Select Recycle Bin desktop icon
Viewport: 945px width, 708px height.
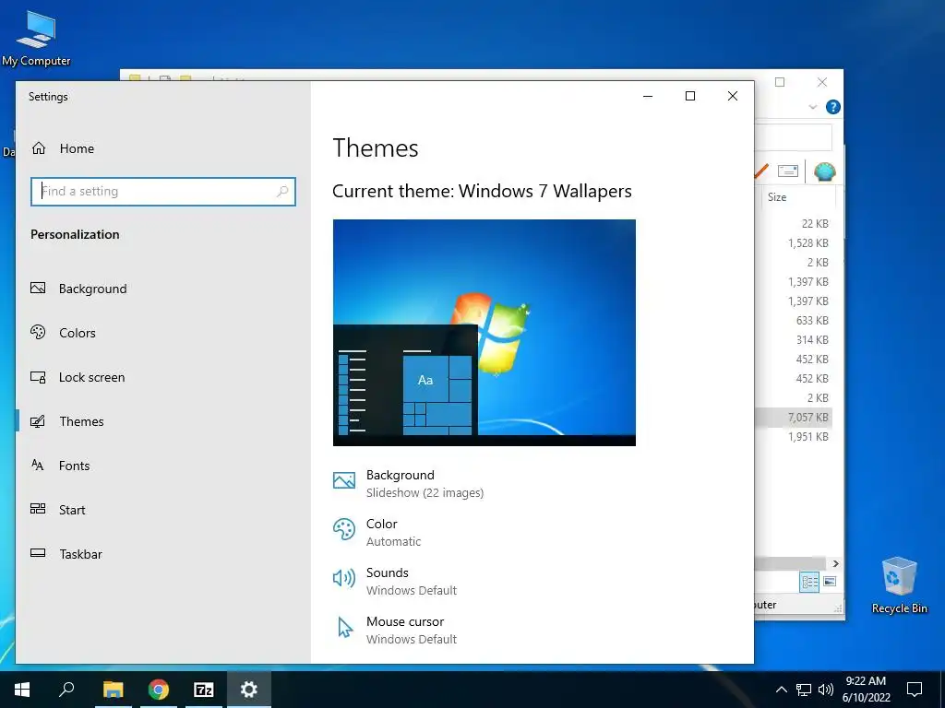[899, 584]
